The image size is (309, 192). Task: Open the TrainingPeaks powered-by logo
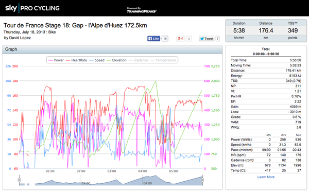click(142, 10)
